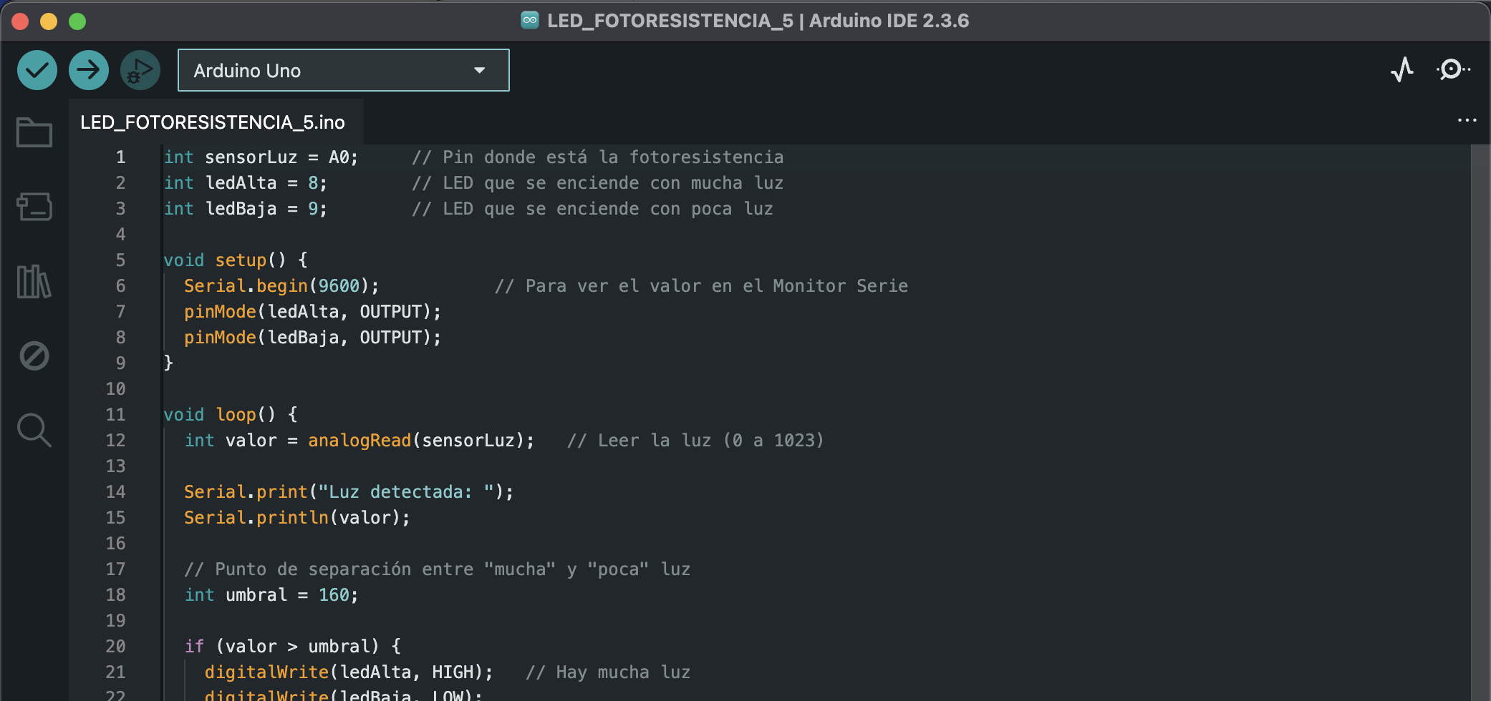Start debugging with the bug-play button

[x=140, y=70]
